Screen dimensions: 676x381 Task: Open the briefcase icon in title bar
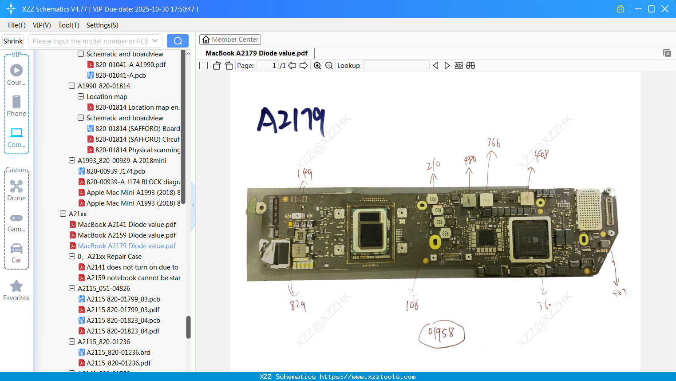tap(621, 9)
